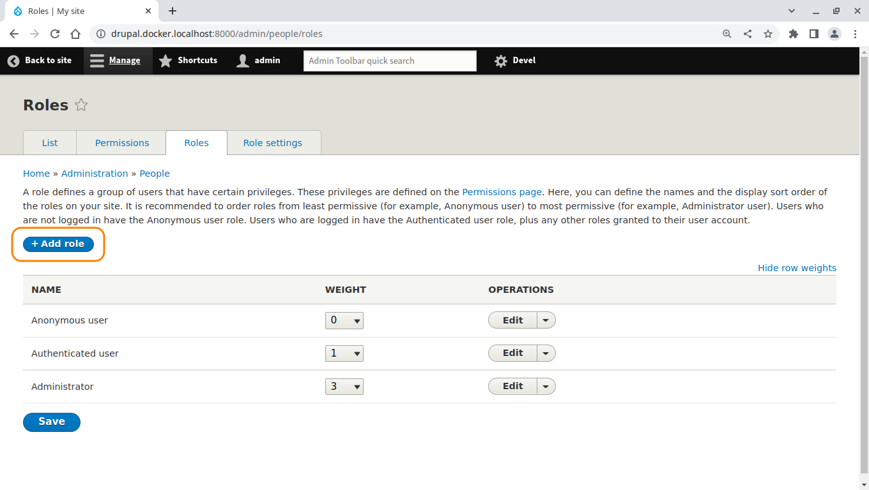Add Roles page to shortcuts star
The width and height of the screenshot is (869, 490).
[81, 105]
